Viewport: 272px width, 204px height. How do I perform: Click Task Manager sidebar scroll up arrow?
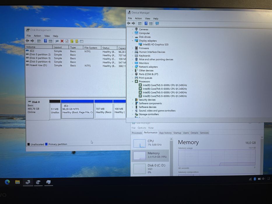pyautogui.click(x=171, y=139)
